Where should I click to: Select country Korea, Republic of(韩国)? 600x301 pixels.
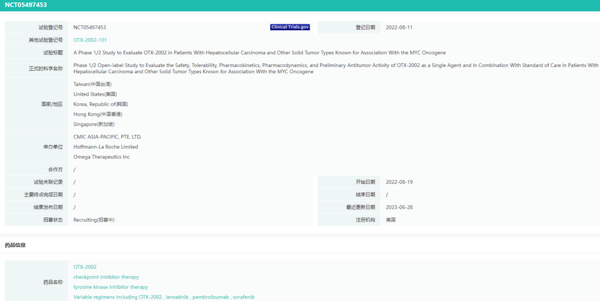(x=101, y=104)
